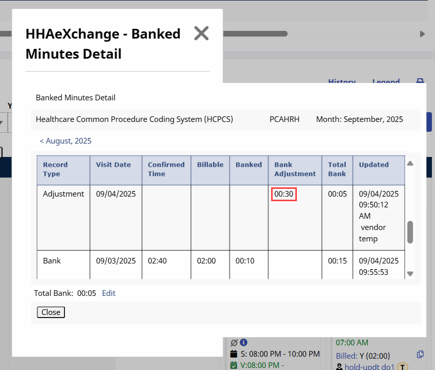This screenshot has height=370, width=435.
Task: Click the blue info icon in the visit cell
Action: (244, 343)
